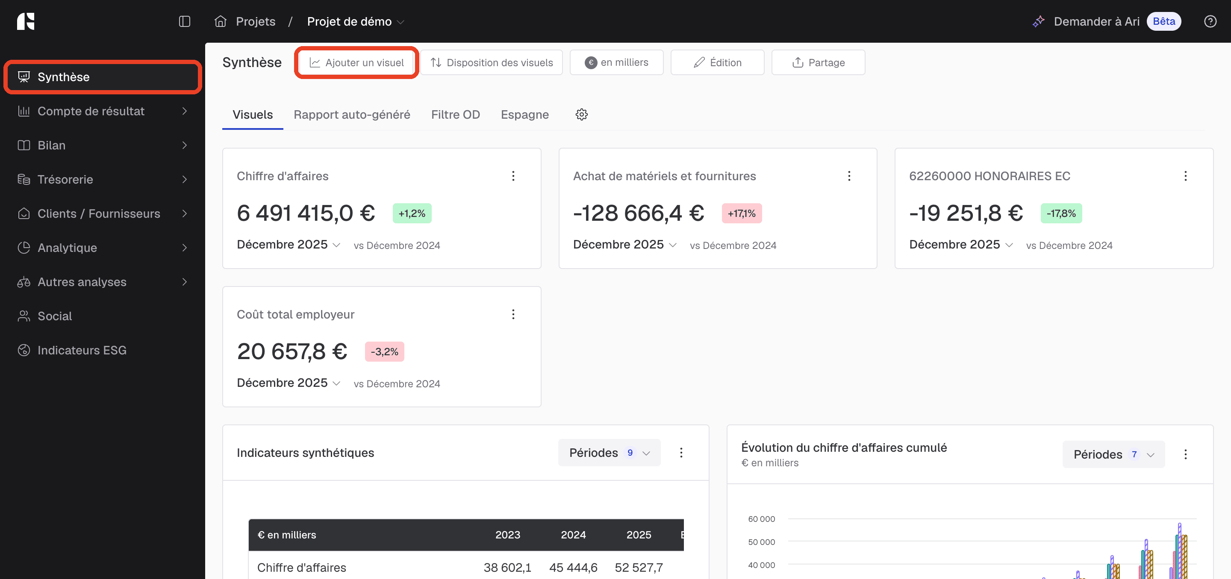Click the Analytique pie chart icon
The height and width of the screenshot is (579, 1231).
tap(24, 248)
